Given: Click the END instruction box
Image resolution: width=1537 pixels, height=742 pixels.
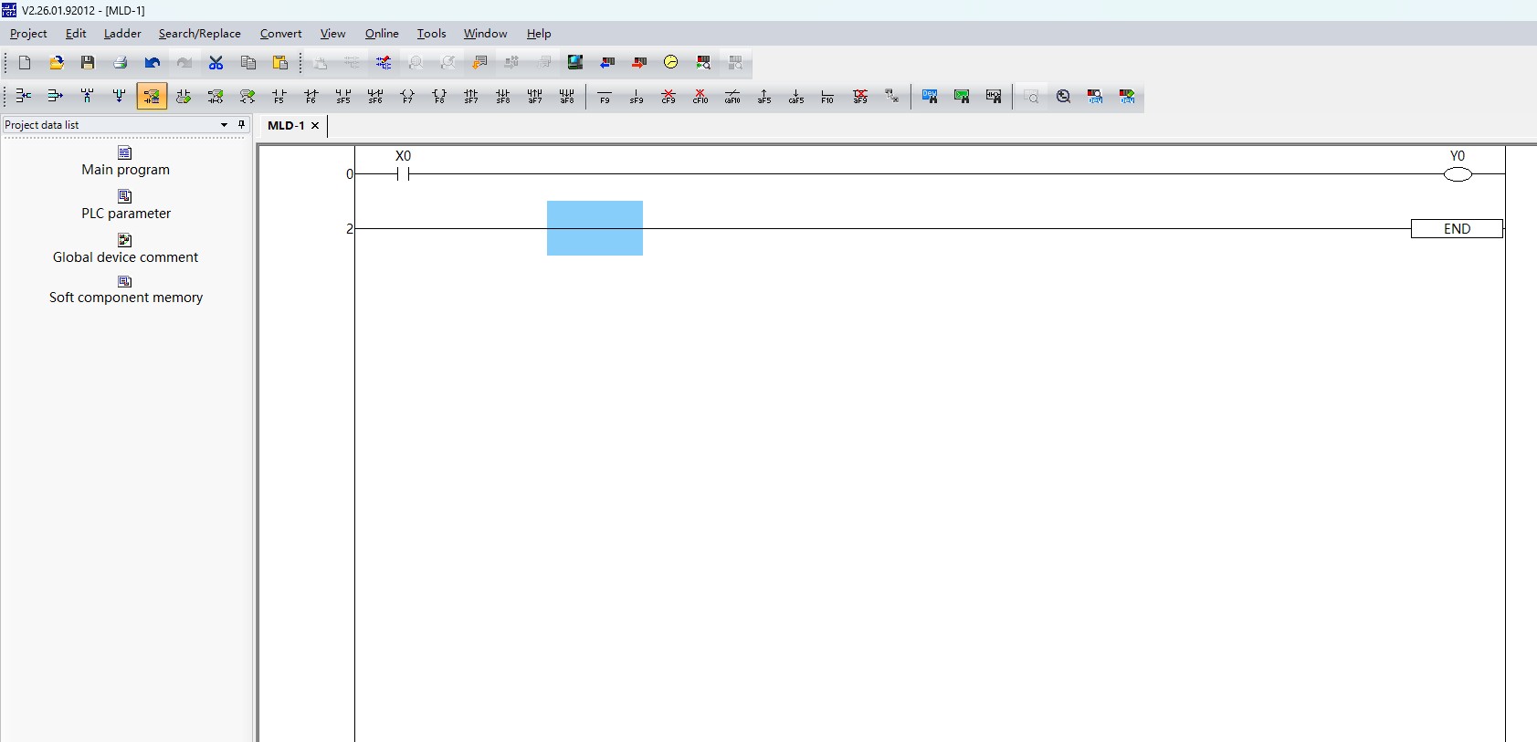Looking at the screenshot, I should coord(1457,229).
